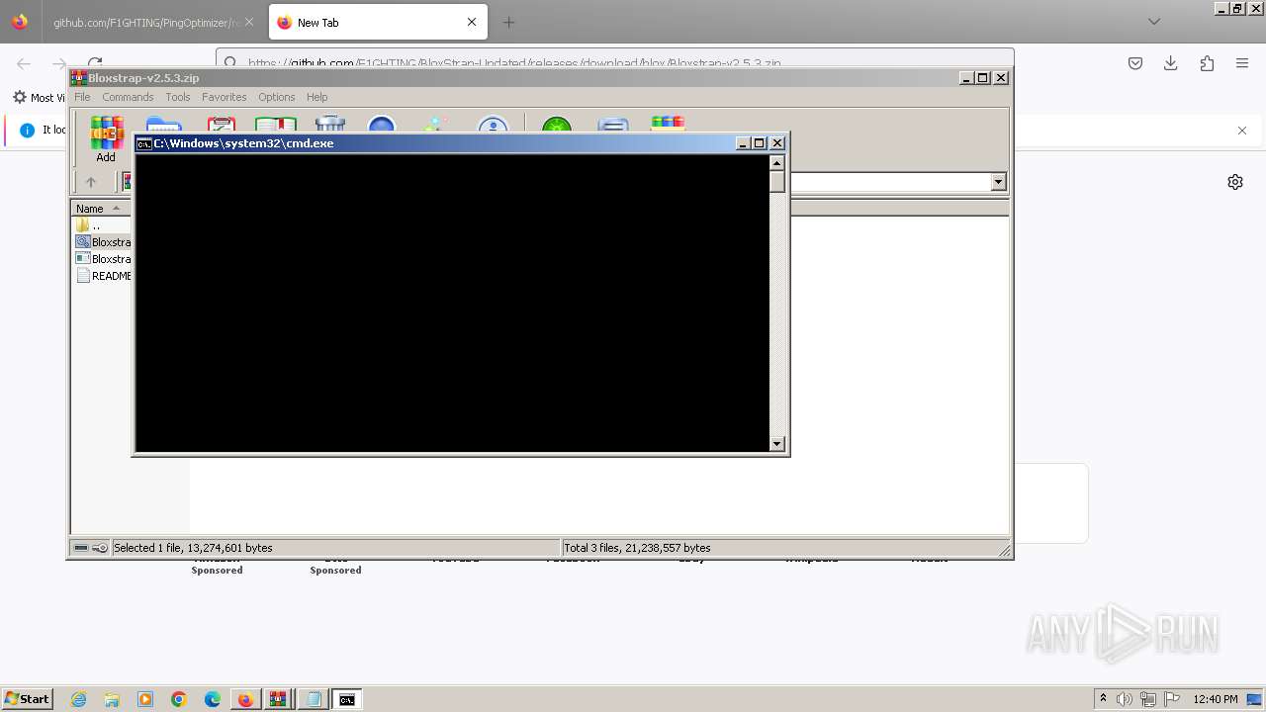
Task: List all Firefox tabs chevron
Action: click(x=1154, y=22)
